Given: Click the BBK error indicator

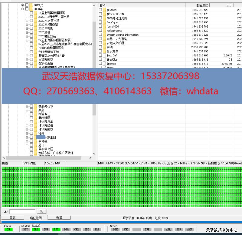Looking at the screenshot, I should click(115, 229).
